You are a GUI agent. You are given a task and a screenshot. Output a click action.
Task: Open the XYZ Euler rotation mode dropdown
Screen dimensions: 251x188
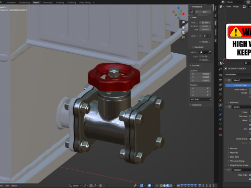tap(200, 99)
